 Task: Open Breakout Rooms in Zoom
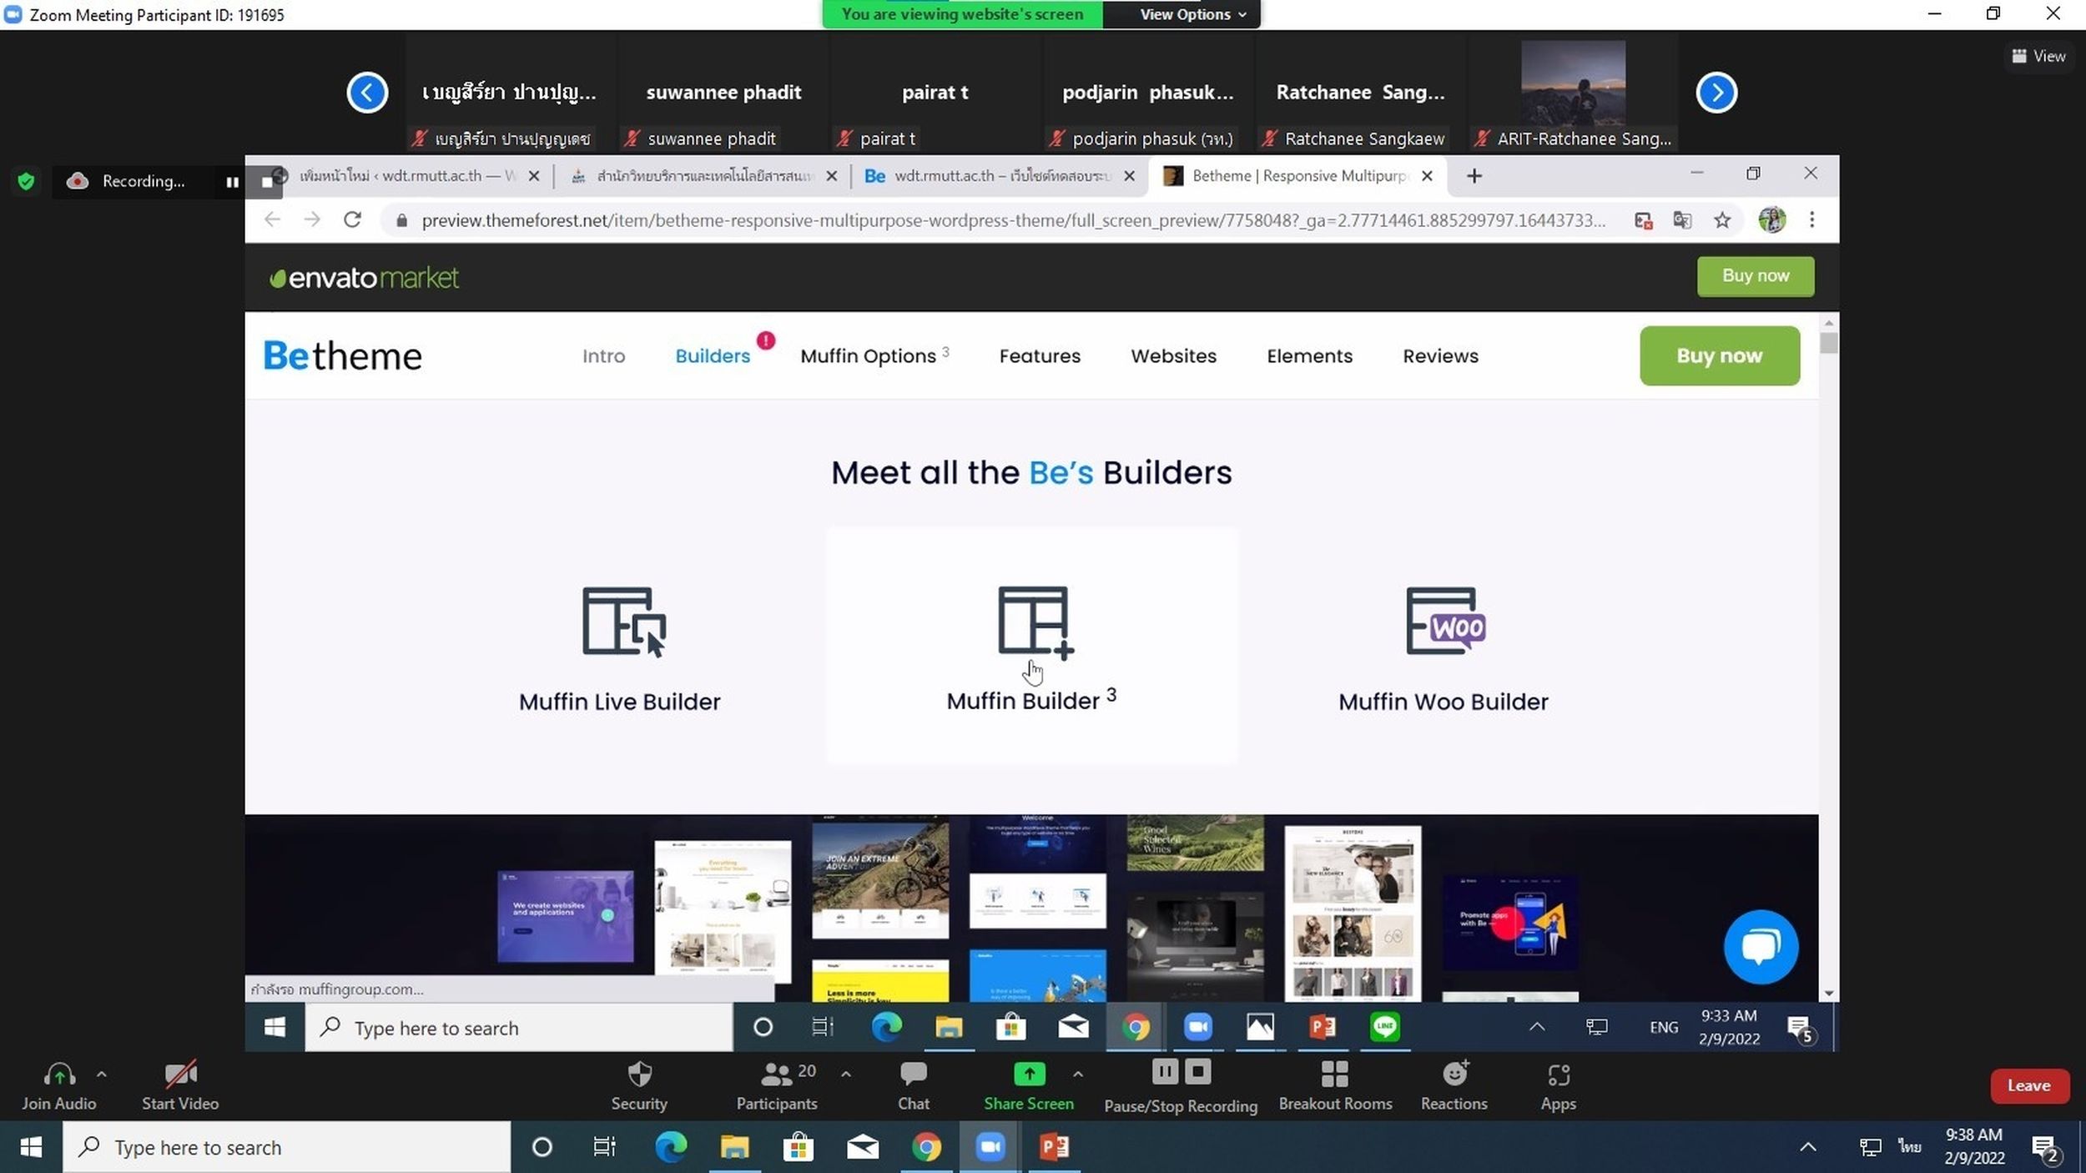tap(1335, 1085)
